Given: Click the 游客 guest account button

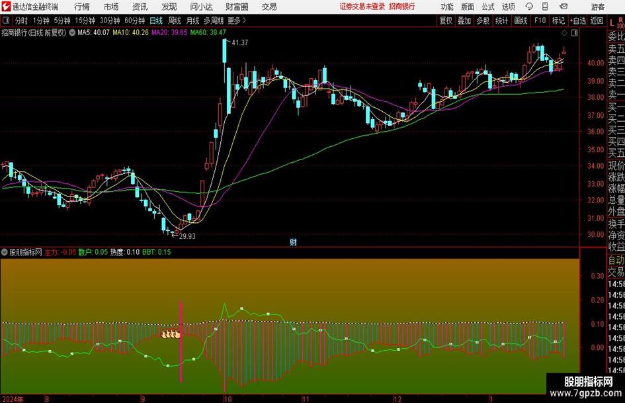Looking at the screenshot, I should (597, 7).
